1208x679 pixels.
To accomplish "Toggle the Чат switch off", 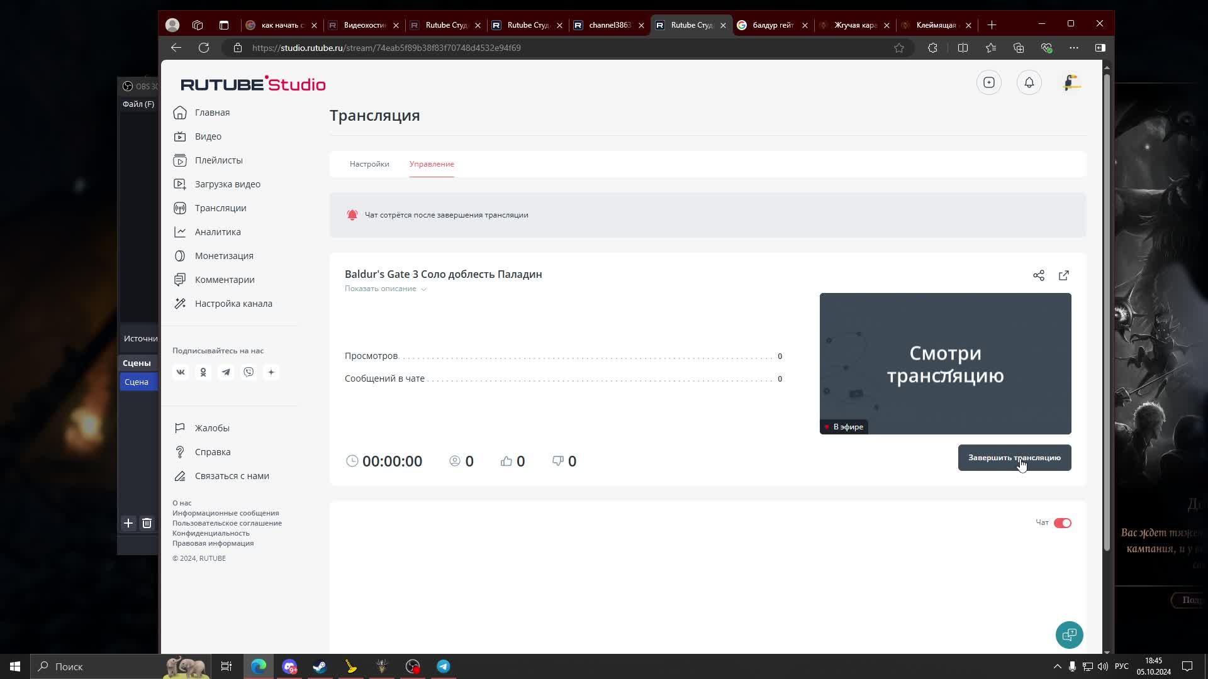I will click(x=1062, y=523).
